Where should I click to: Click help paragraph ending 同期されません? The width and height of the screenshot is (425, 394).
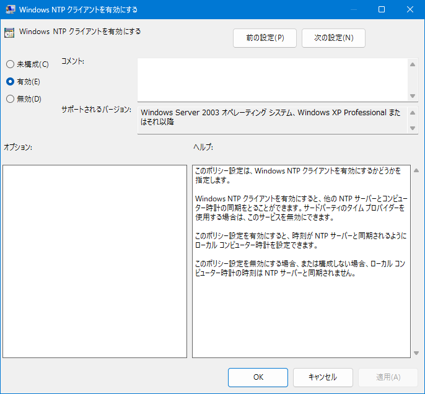[x=300, y=268]
